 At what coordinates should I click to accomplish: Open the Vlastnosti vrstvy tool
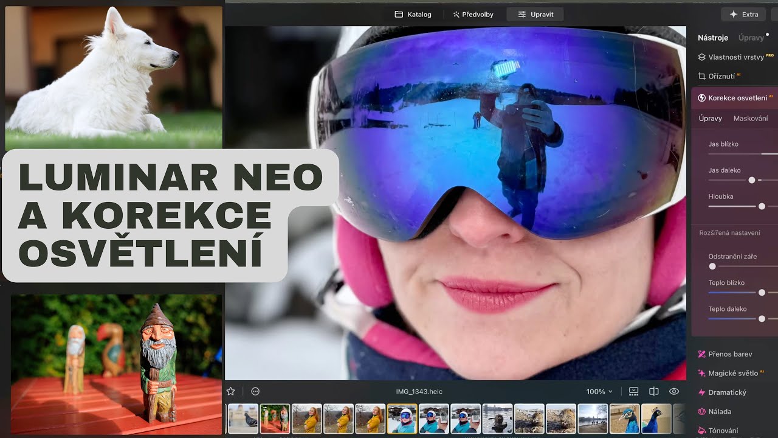point(735,57)
